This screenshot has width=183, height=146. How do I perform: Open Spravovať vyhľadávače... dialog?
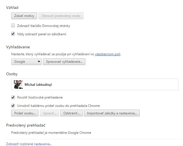click(x=64, y=62)
